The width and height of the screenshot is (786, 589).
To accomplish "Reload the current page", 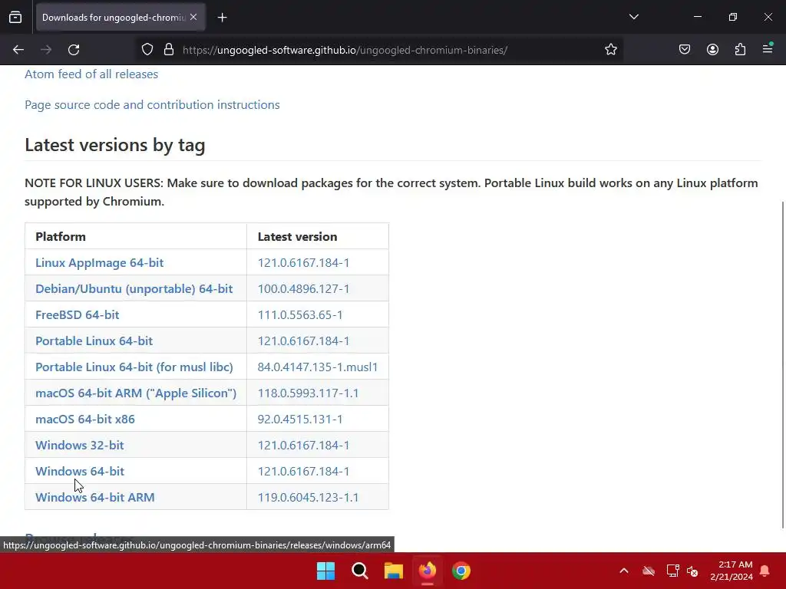I will [x=74, y=50].
